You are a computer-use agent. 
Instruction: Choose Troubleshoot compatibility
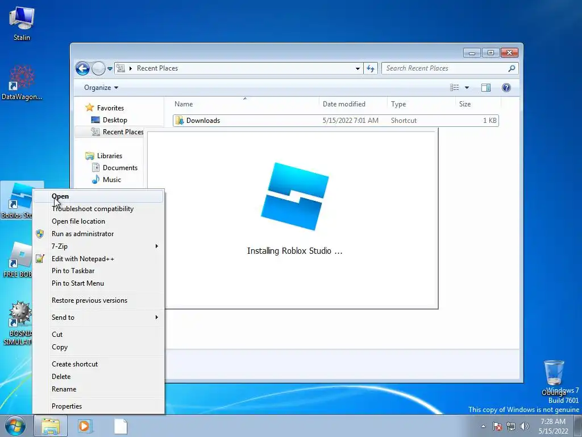(x=98, y=209)
